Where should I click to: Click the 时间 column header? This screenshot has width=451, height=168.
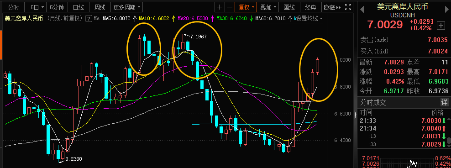367,112
